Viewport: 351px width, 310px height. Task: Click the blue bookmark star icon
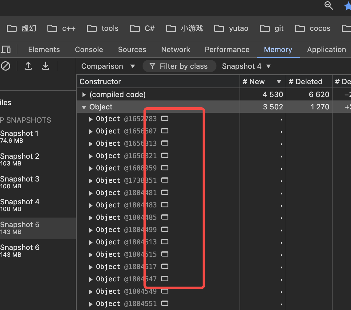pyautogui.click(x=348, y=6)
